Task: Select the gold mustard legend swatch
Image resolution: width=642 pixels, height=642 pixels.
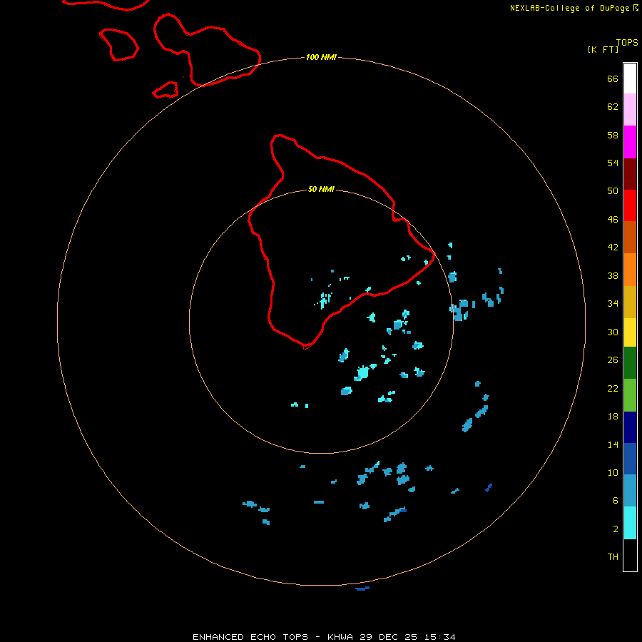Action: [630, 302]
